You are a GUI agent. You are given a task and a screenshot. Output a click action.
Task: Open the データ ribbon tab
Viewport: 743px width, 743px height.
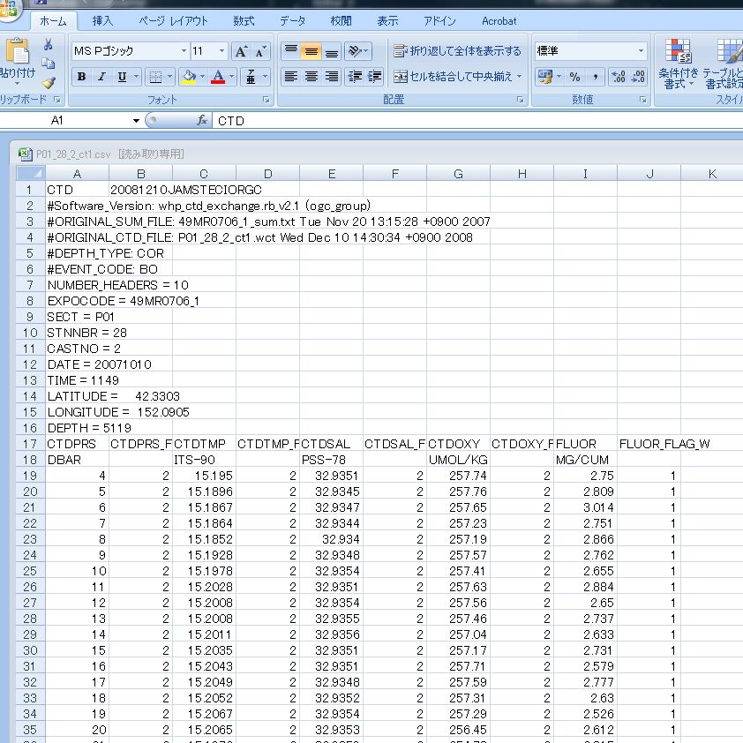click(293, 20)
